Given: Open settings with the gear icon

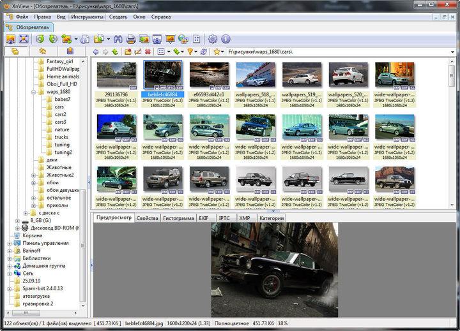Looking at the screenshot, I should click(213, 39).
